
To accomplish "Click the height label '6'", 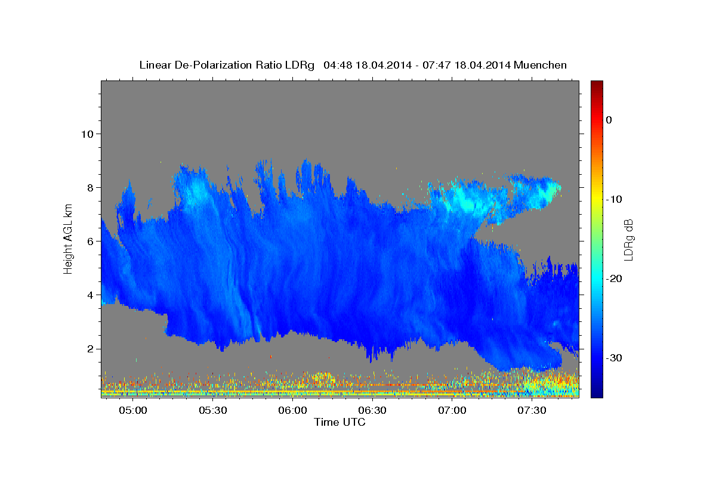I will click(x=90, y=241).
